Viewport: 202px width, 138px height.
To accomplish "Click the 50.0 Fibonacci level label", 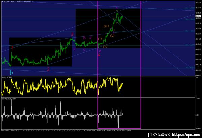I will pyautogui.click(x=190, y=19).
